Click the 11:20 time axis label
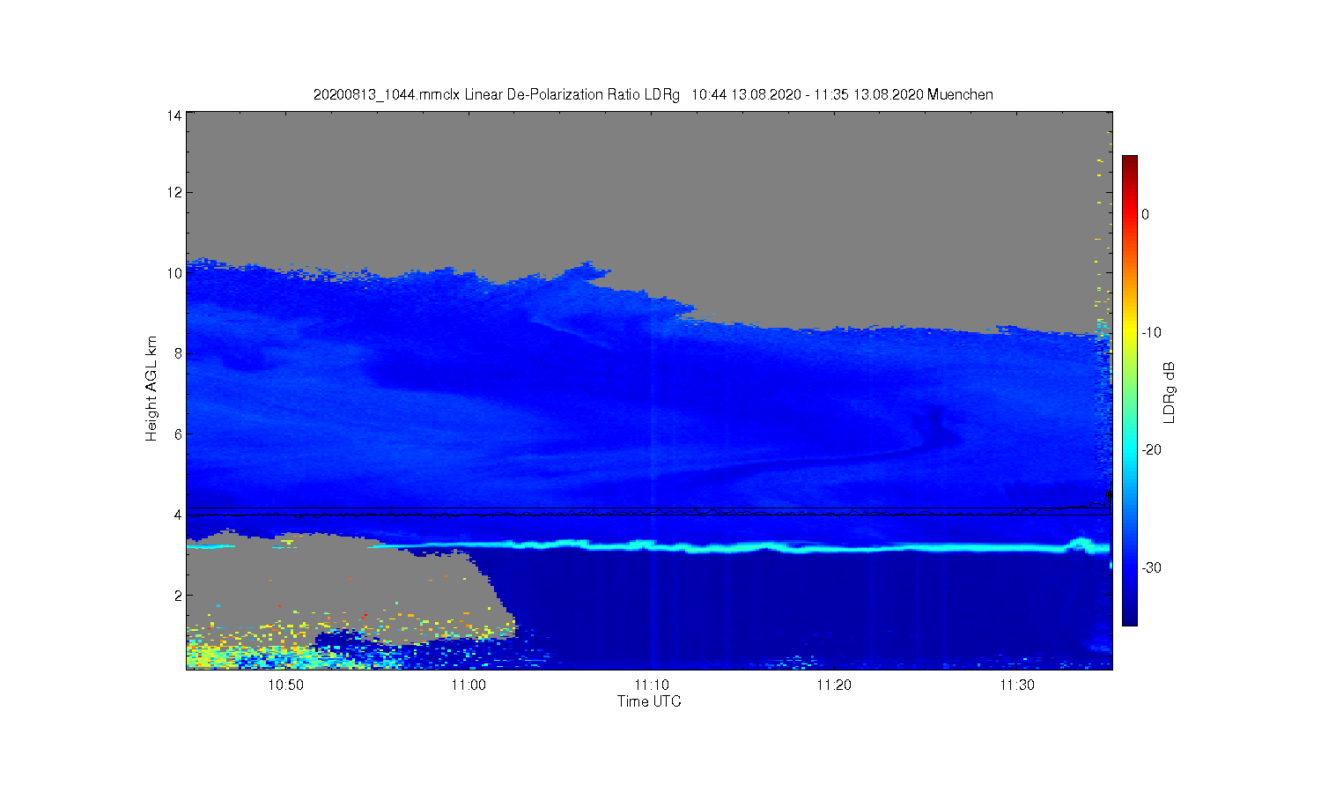 [x=834, y=685]
